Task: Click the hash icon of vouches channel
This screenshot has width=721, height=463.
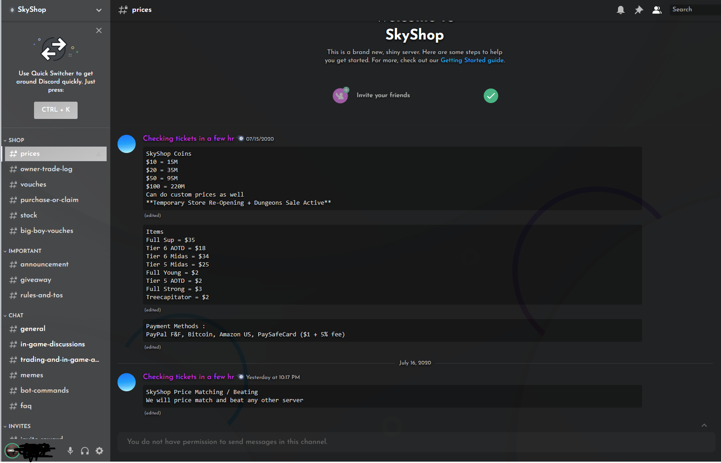Action: pyautogui.click(x=13, y=185)
